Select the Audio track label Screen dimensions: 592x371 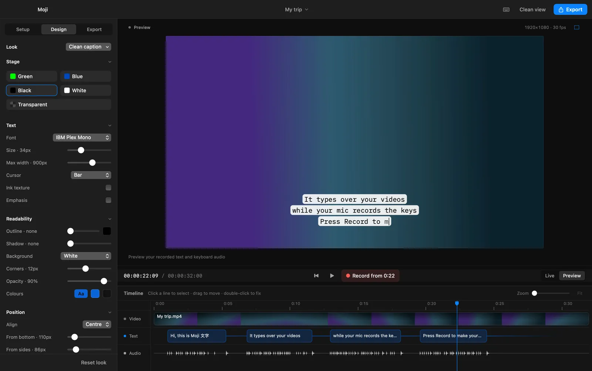[x=135, y=353]
